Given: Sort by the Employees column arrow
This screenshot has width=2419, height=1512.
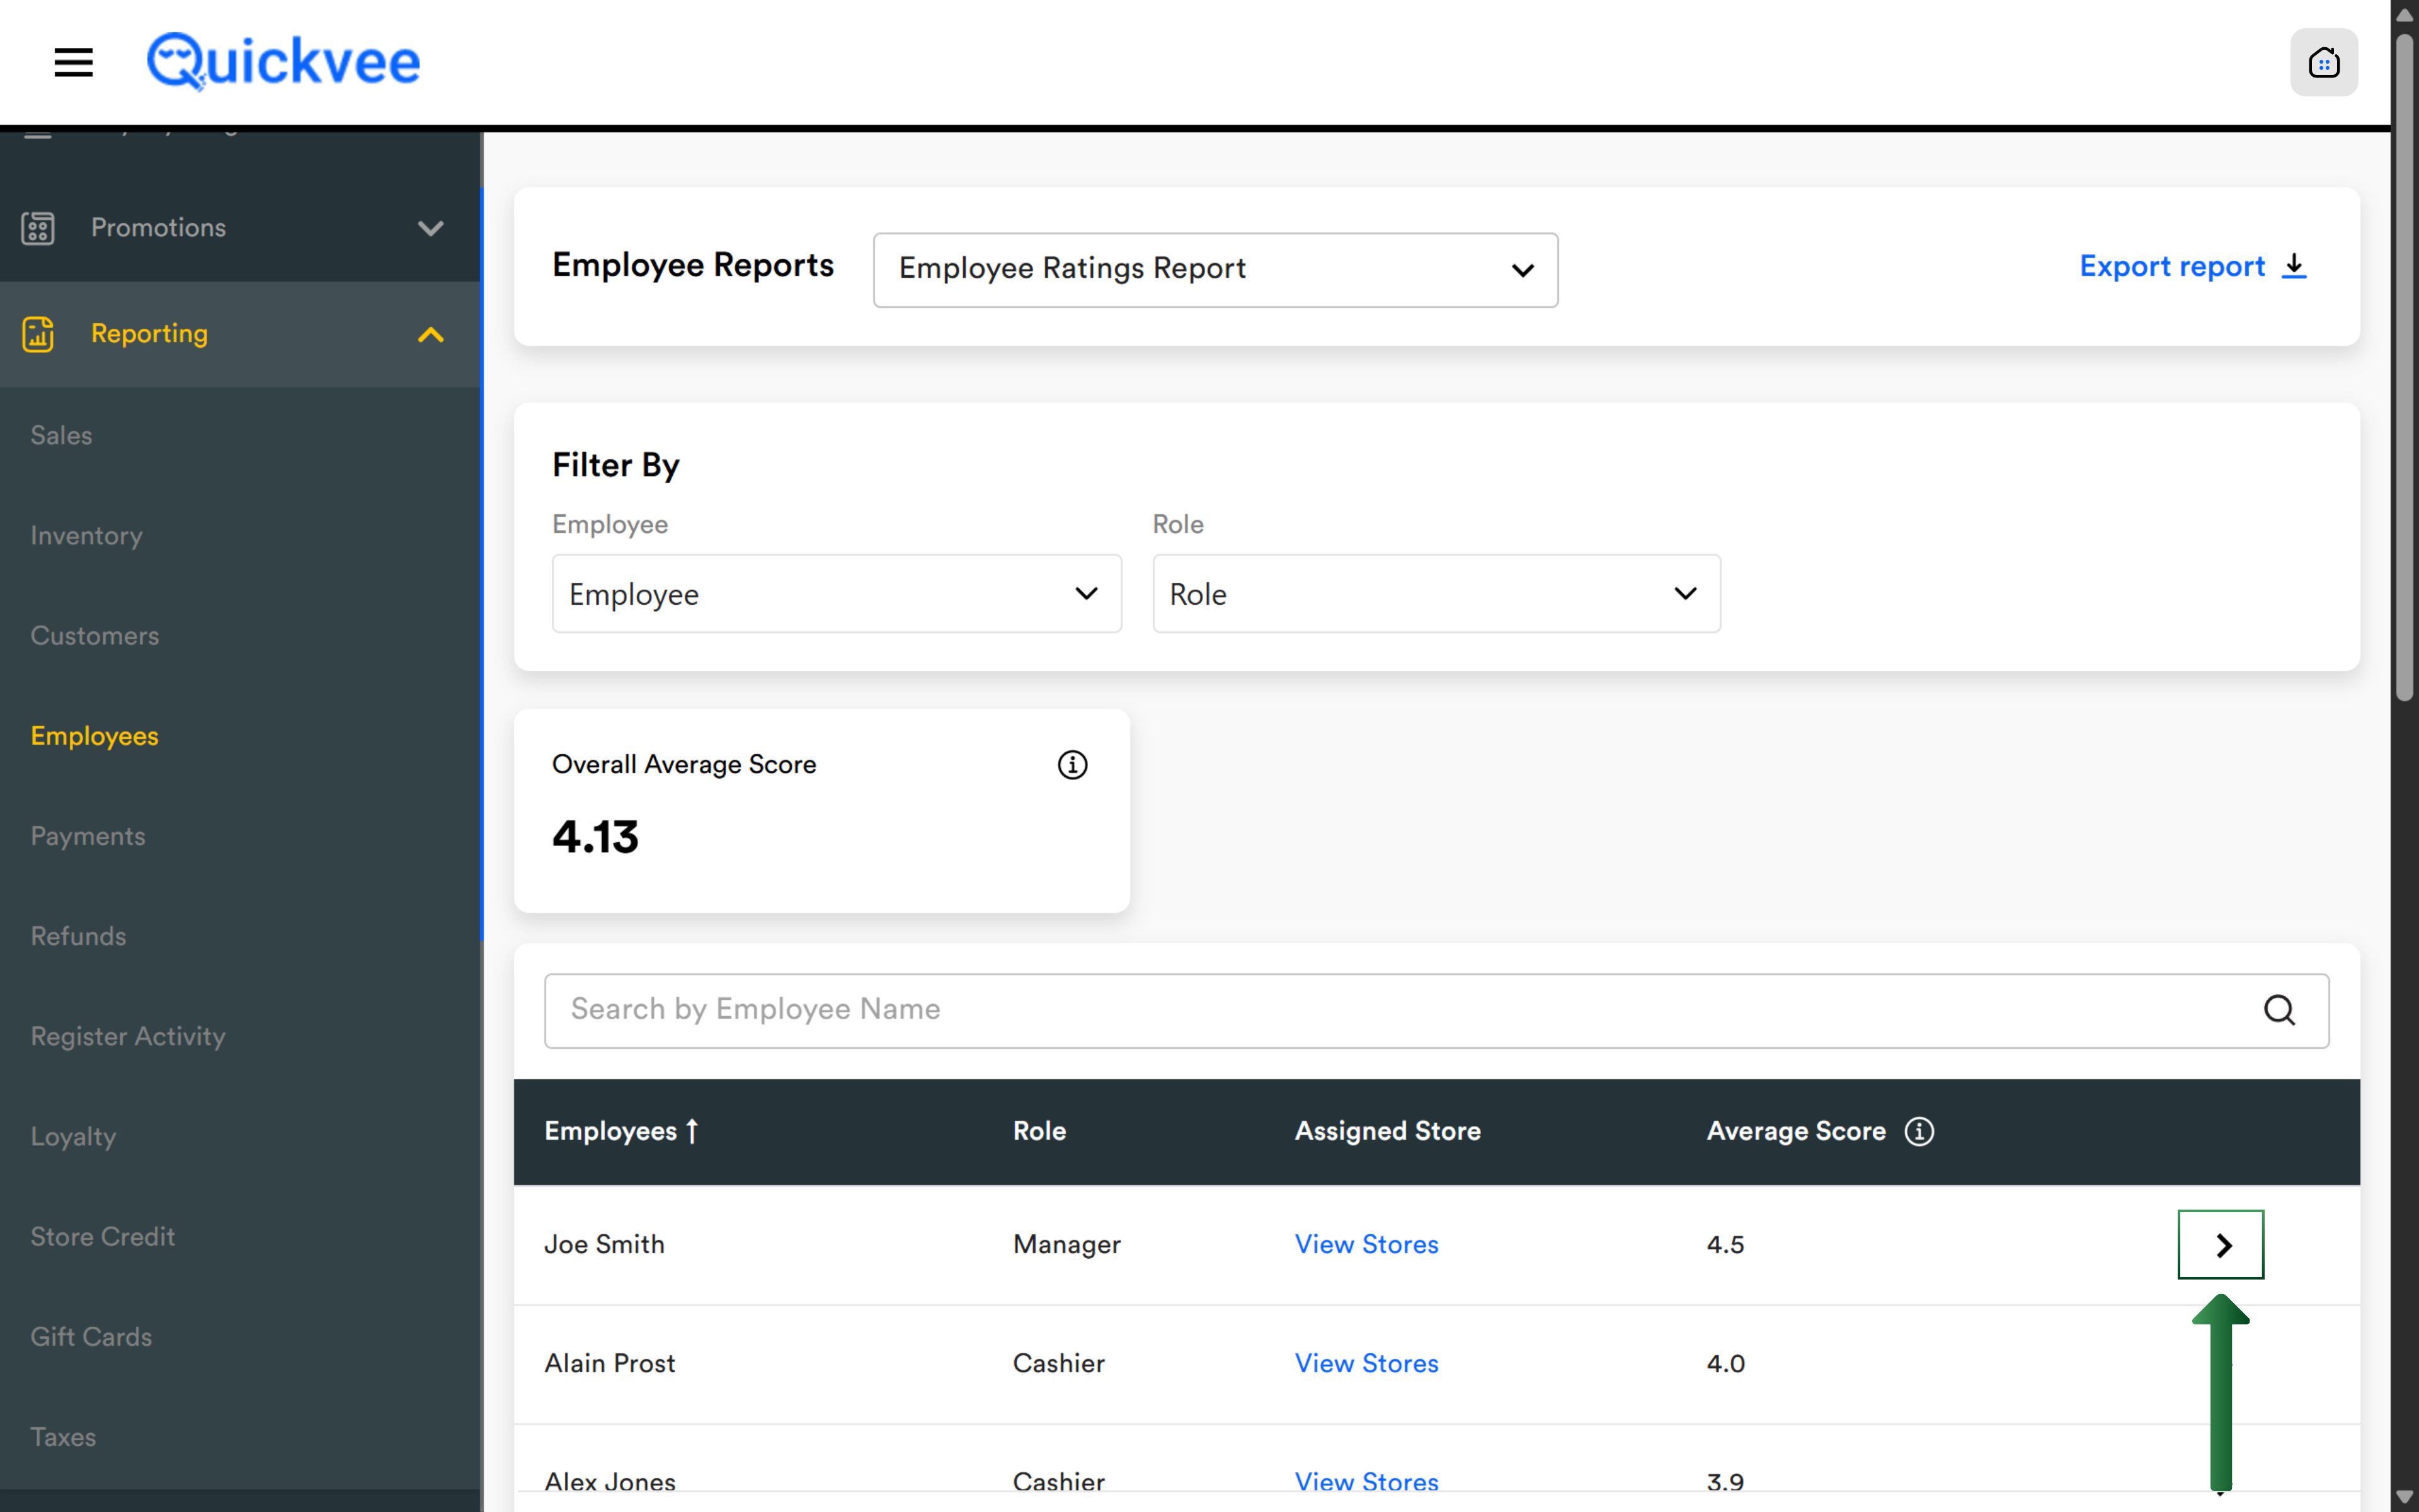Looking at the screenshot, I should pyautogui.click(x=692, y=1131).
